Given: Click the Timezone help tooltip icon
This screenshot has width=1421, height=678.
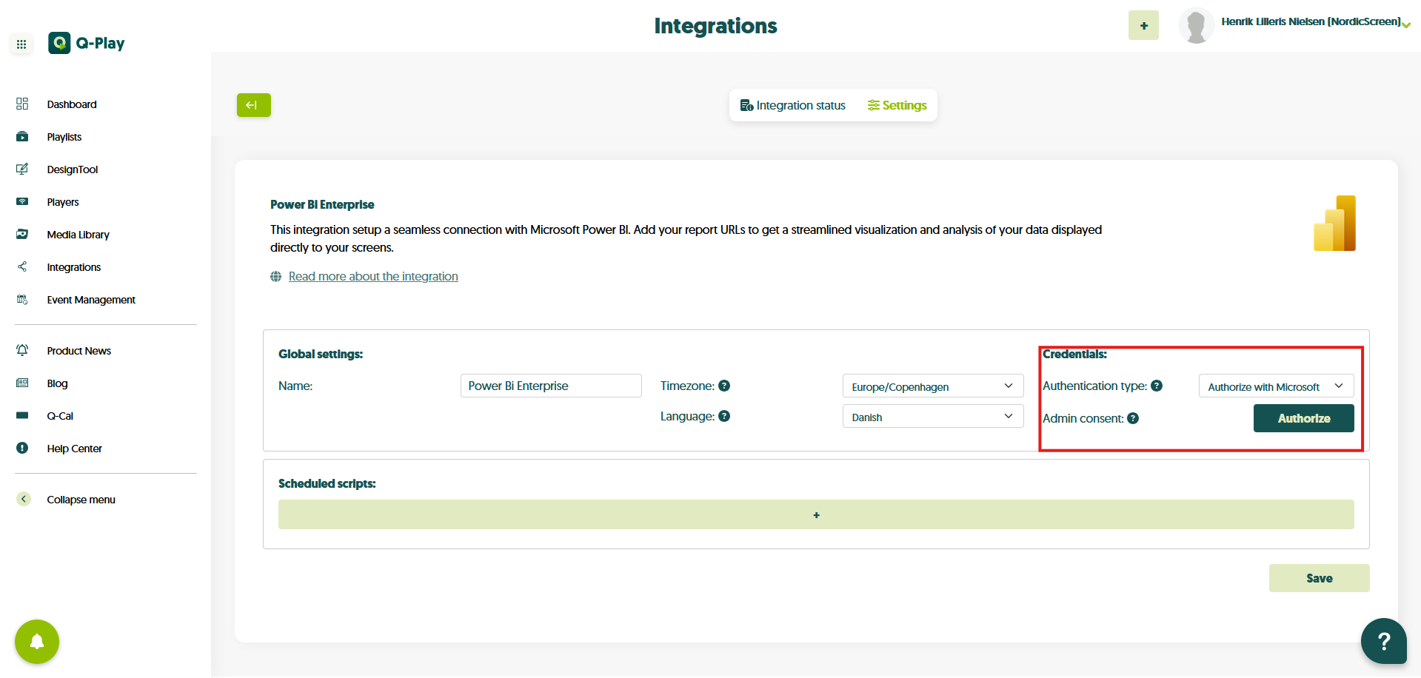Looking at the screenshot, I should coord(724,386).
